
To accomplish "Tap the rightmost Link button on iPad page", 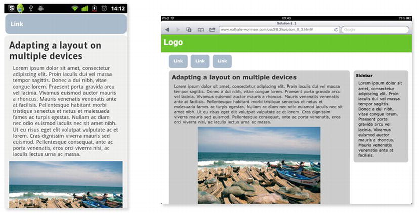I will pyautogui.click(x=222, y=61).
